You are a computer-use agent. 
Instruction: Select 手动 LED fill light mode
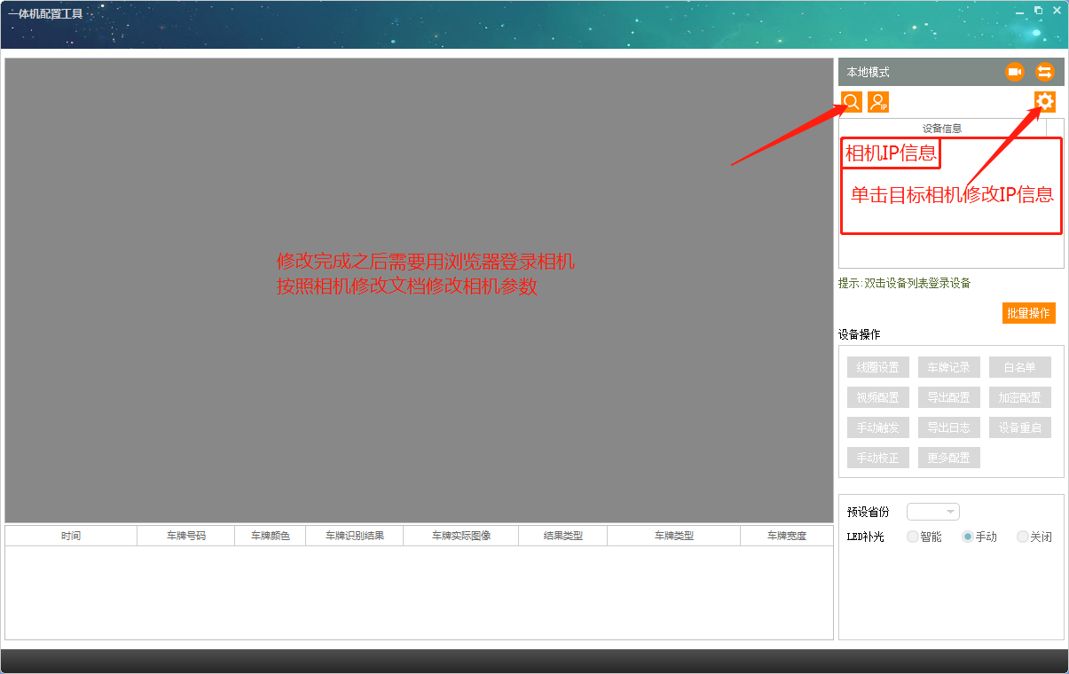pos(979,537)
